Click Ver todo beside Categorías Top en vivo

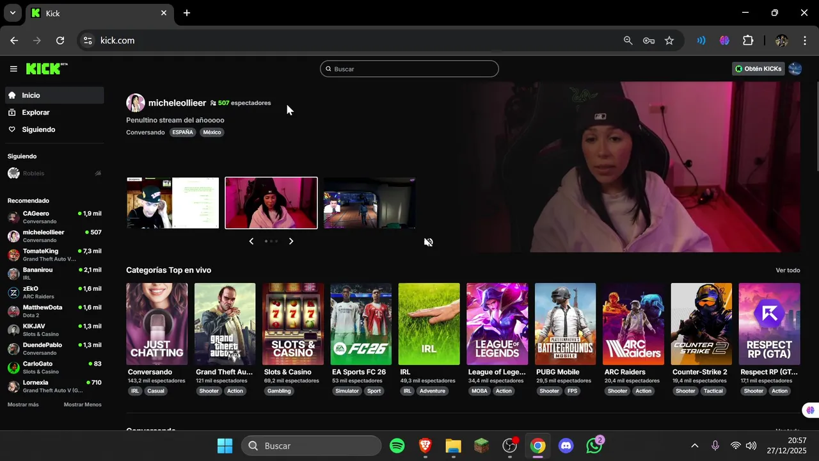788,270
